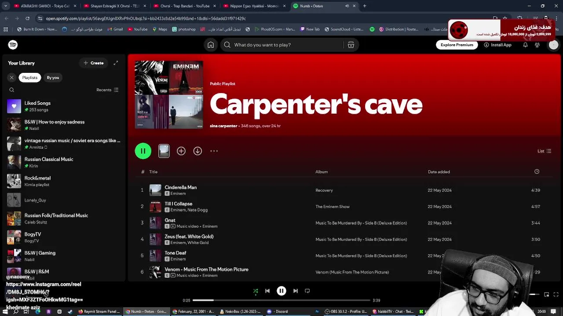Open sina carpenter profile link
Image resolution: width=563 pixels, height=316 pixels.
223,126
